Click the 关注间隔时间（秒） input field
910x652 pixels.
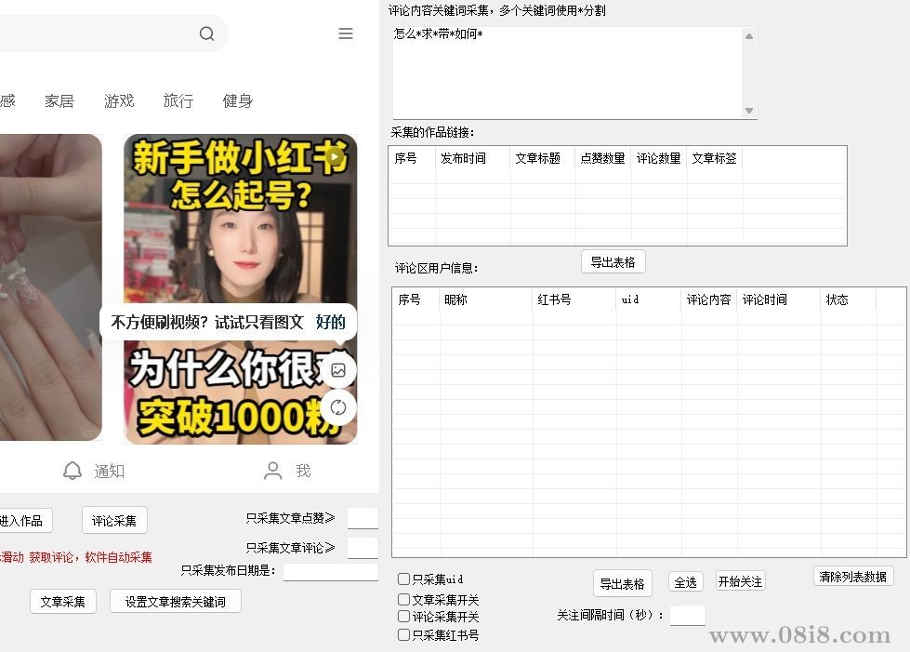(687, 615)
